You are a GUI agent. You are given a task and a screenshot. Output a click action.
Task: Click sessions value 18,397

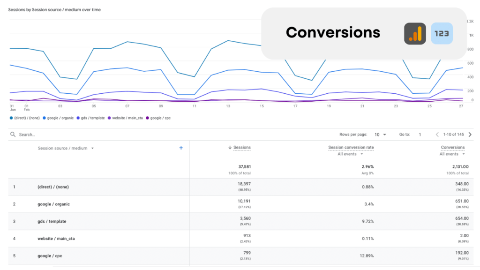pyautogui.click(x=244, y=184)
